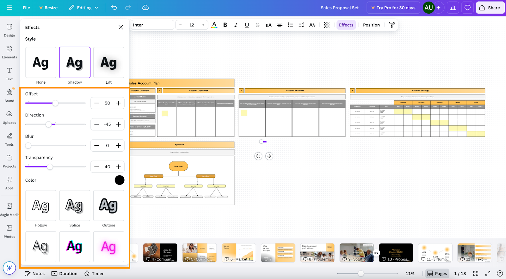Screen dimensions: 506x279
Task: Open the Position tab in toolbar
Action: pos(371,25)
